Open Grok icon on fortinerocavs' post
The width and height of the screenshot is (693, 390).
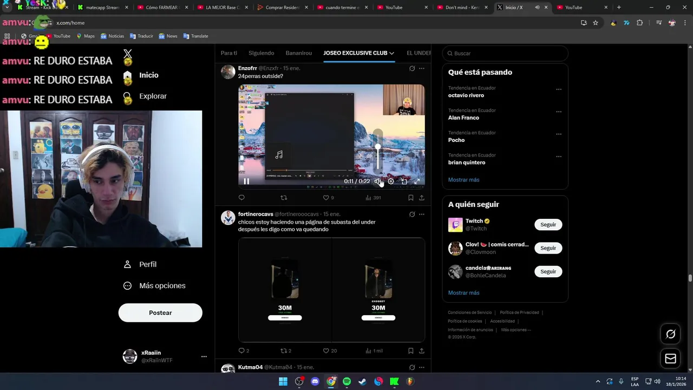[x=412, y=214]
